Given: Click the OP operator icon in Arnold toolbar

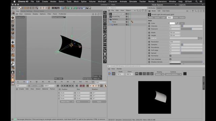Looking at the screenshot, I should coord(105,39).
